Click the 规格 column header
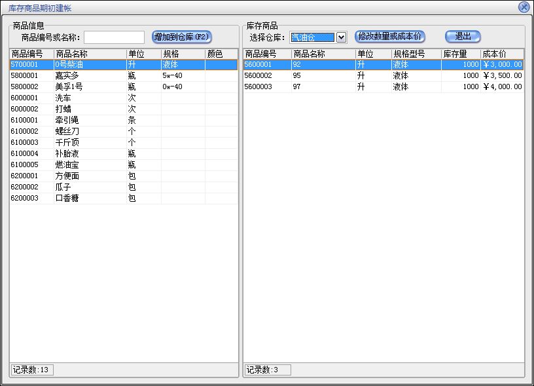The image size is (534, 386). pyautogui.click(x=182, y=54)
